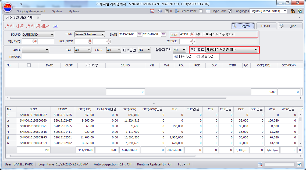Click the OFFICE lookup magnifier icon
This screenshot has width=306, height=170.
(x=193, y=41)
